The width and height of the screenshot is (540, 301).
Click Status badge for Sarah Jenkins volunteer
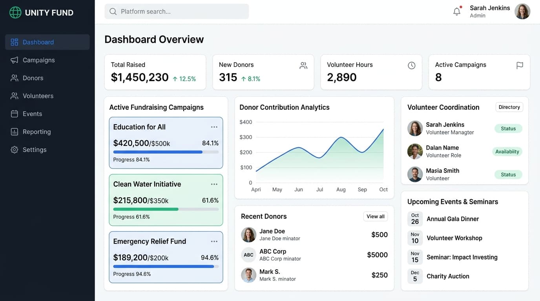[508, 129]
